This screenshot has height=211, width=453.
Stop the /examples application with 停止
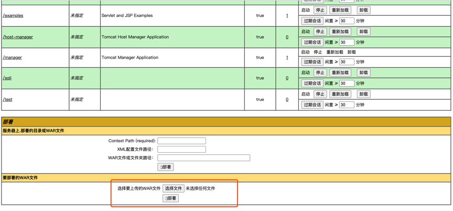pos(320,10)
